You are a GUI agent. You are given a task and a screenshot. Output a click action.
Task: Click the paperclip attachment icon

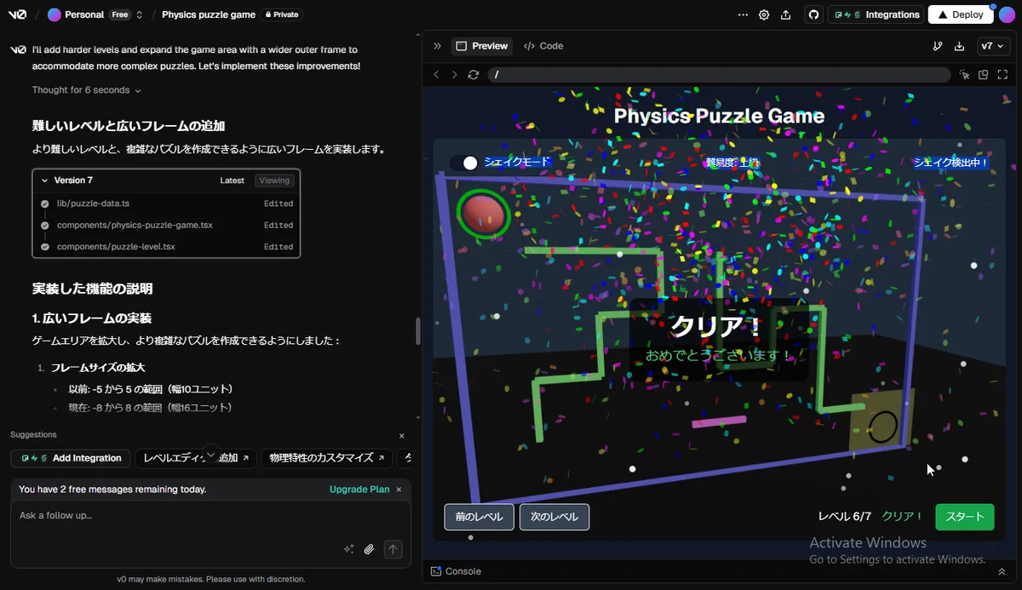pyautogui.click(x=370, y=549)
